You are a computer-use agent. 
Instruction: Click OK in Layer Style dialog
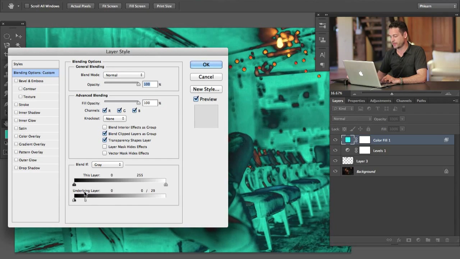pos(206,65)
